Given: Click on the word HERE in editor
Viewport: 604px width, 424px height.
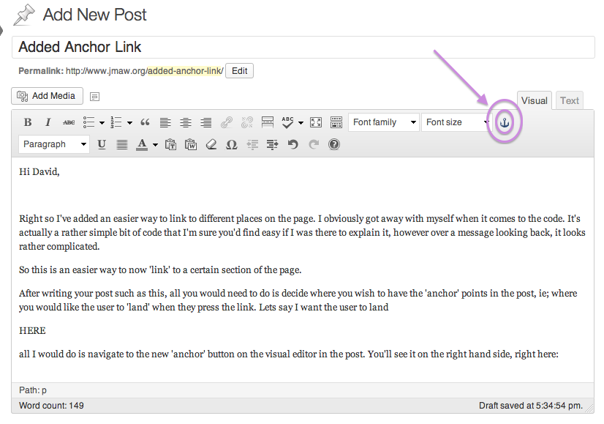Looking at the screenshot, I should click(32, 331).
